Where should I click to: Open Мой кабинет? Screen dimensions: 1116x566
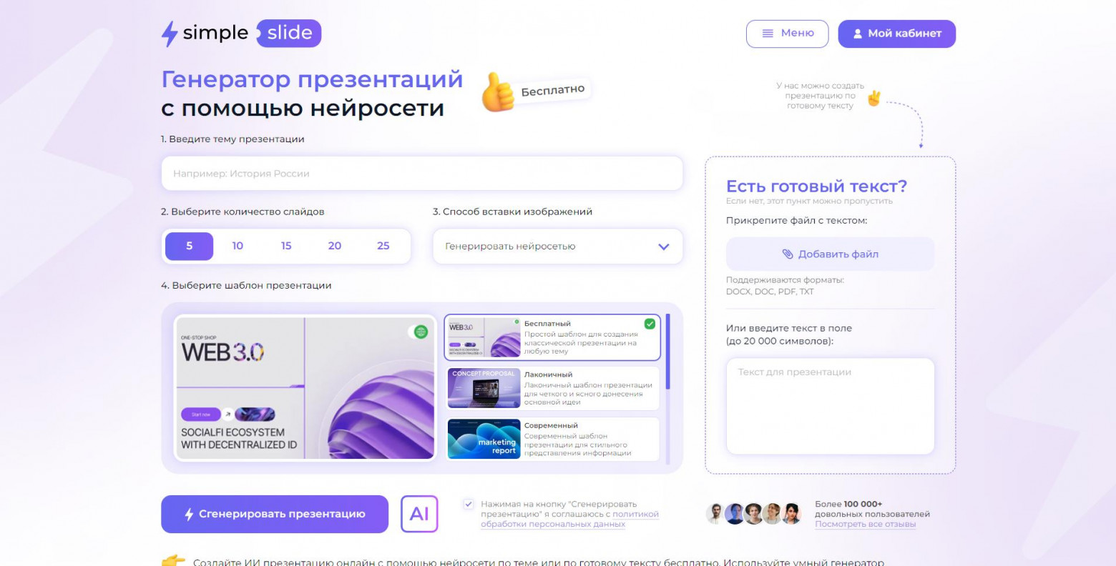(x=896, y=33)
